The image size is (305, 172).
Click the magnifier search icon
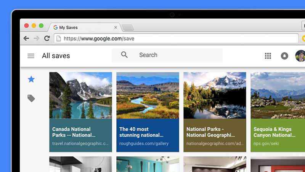point(124,55)
